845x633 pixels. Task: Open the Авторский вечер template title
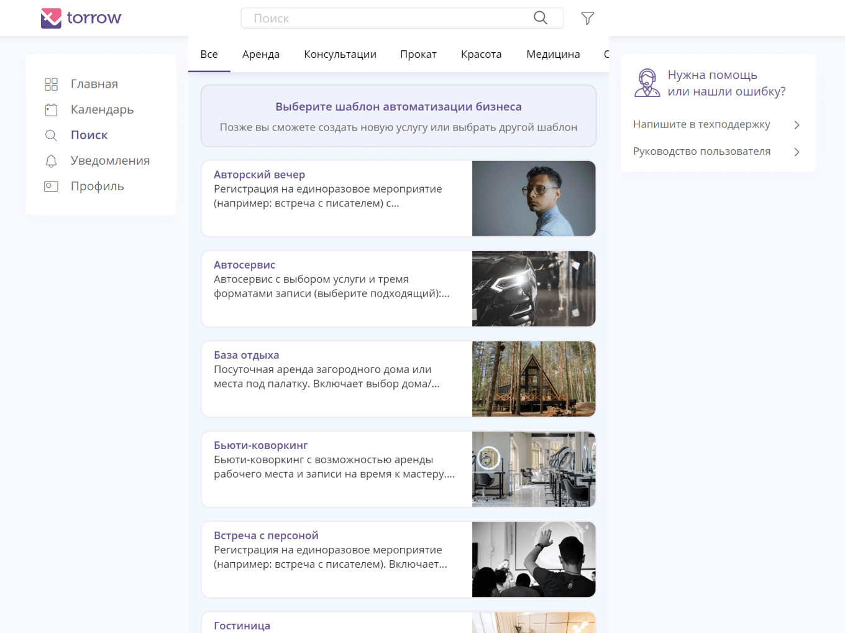coord(259,175)
